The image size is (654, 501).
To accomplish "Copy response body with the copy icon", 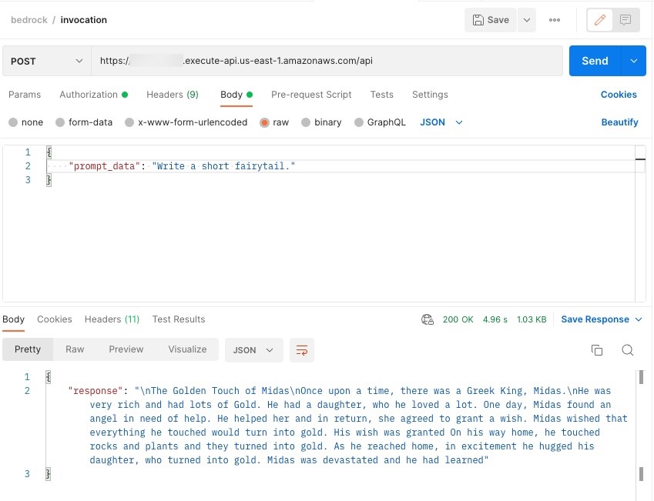I will [597, 350].
